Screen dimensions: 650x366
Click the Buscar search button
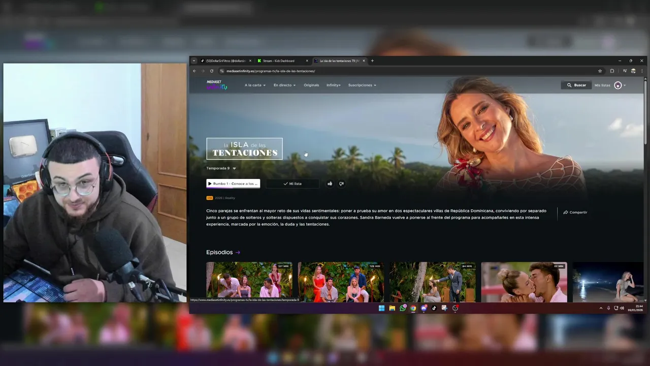(x=576, y=85)
